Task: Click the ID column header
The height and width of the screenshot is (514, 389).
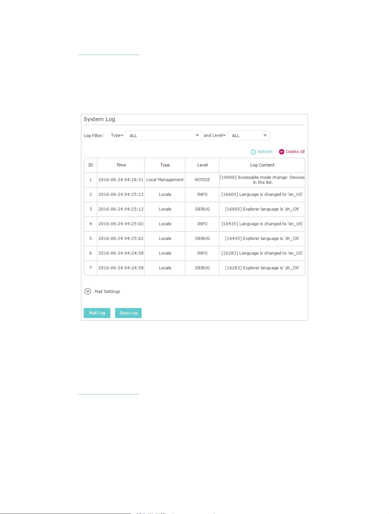Action: pyautogui.click(x=91, y=165)
